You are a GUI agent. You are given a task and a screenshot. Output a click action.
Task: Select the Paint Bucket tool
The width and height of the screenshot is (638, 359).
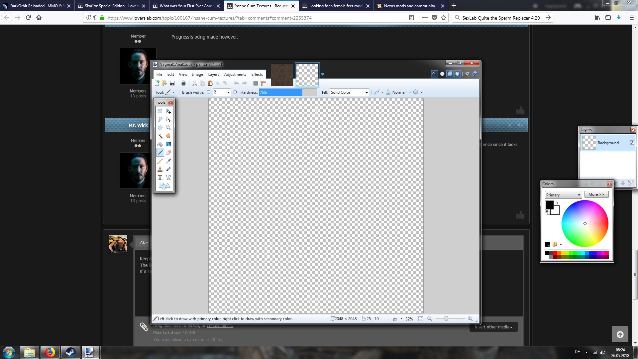[160, 144]
